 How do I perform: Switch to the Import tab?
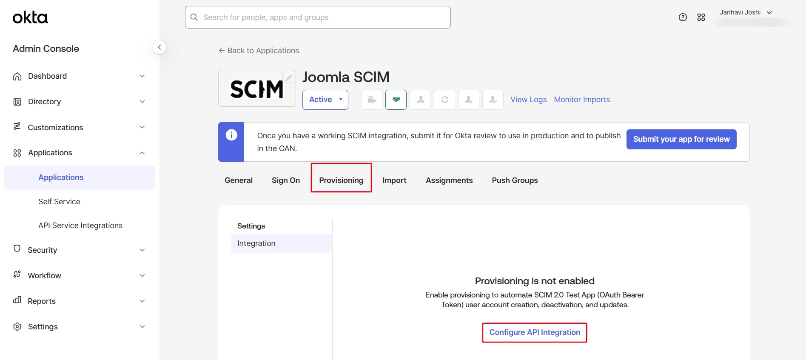coord(394,180)
